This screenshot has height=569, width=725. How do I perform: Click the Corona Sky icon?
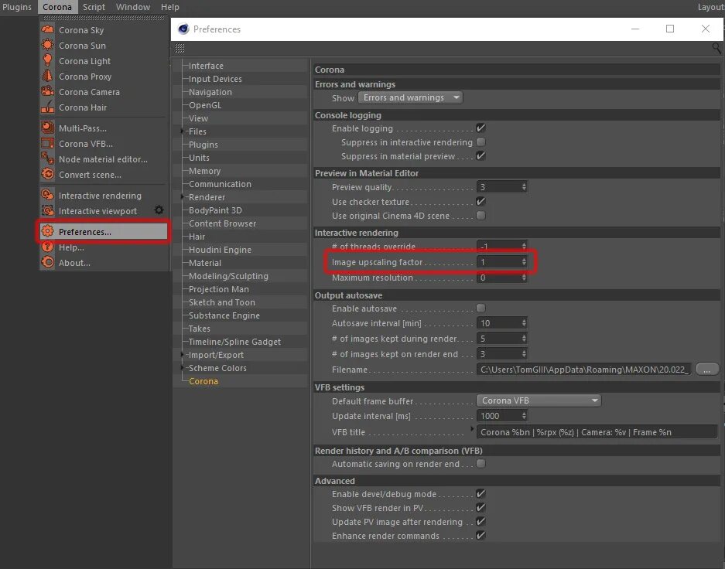click(x=48, y=29)
